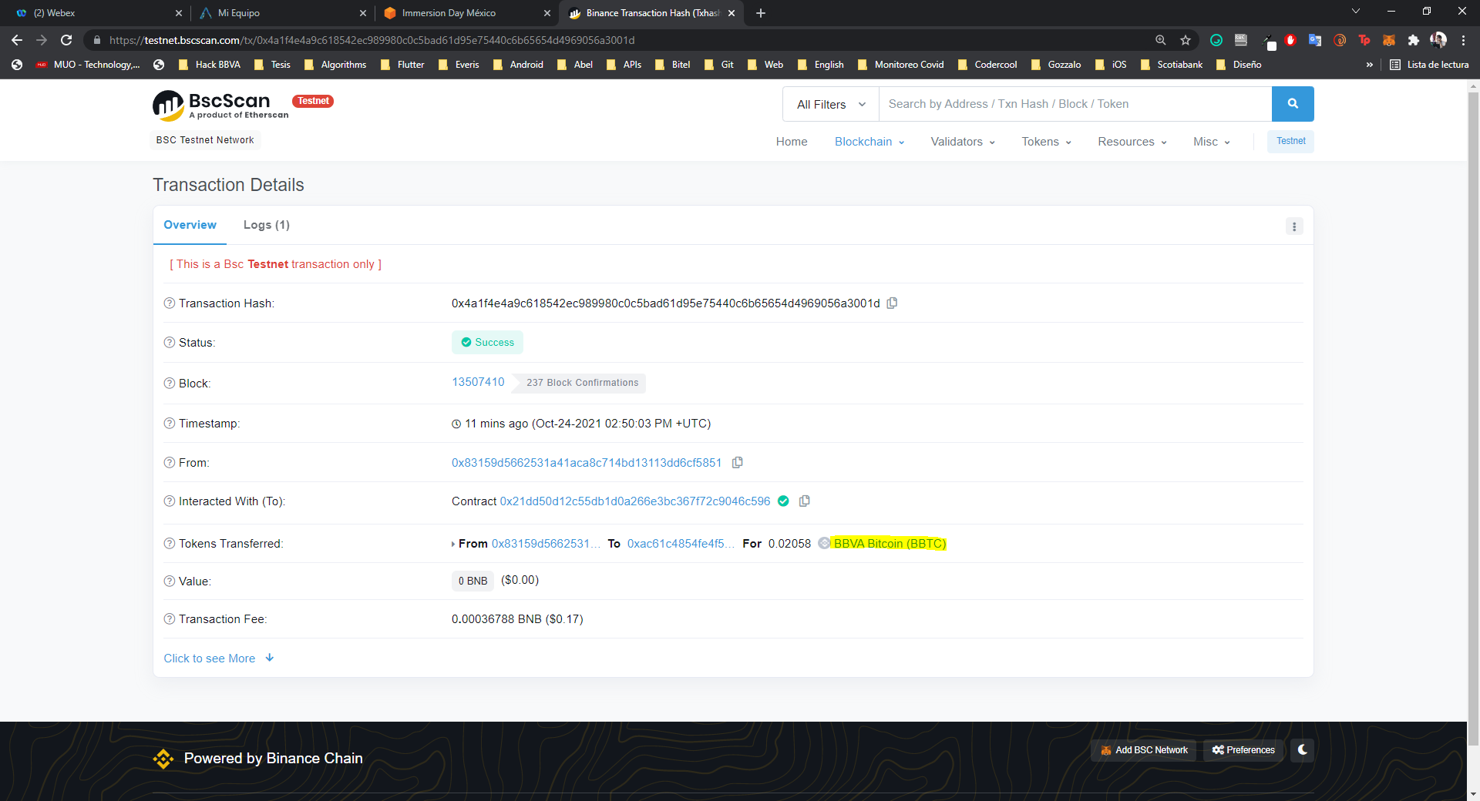This screenshot has height=801, width=1480.
Task: Click the BscScan logo
Action: [221, 106]
